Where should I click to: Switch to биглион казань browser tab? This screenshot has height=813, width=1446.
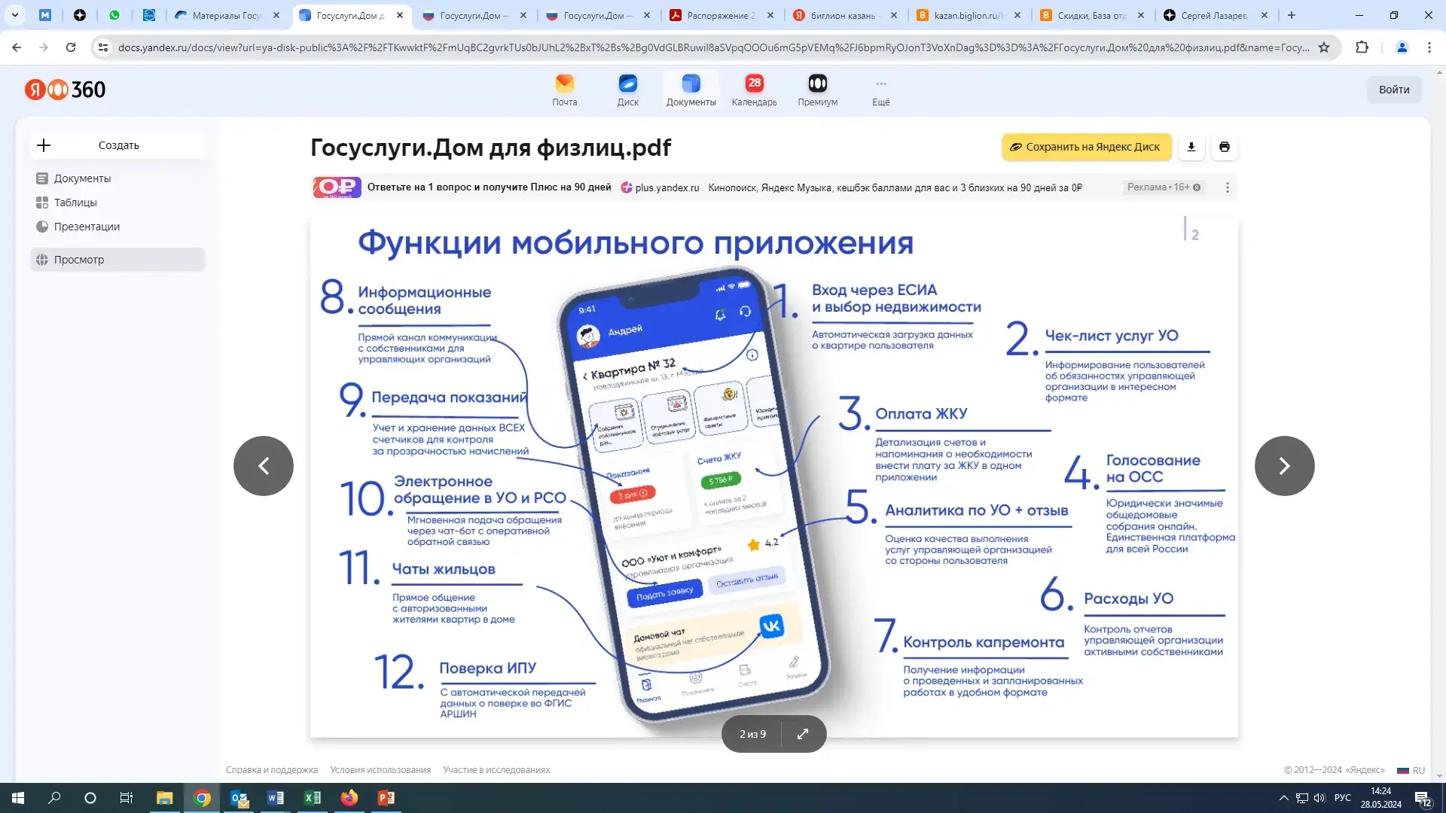[846, 15]
